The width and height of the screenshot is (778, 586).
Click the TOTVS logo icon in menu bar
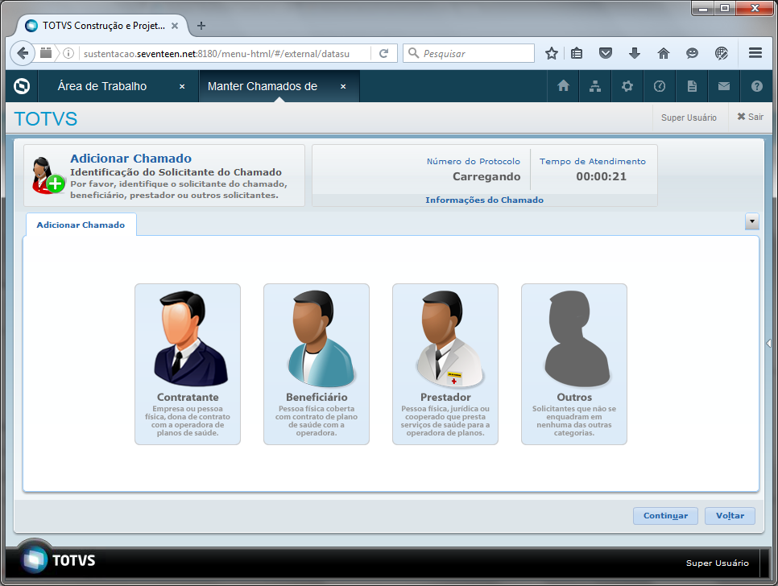pos(22,86)
